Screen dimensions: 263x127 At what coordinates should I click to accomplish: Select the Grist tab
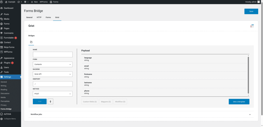click(x=57, y=17)
